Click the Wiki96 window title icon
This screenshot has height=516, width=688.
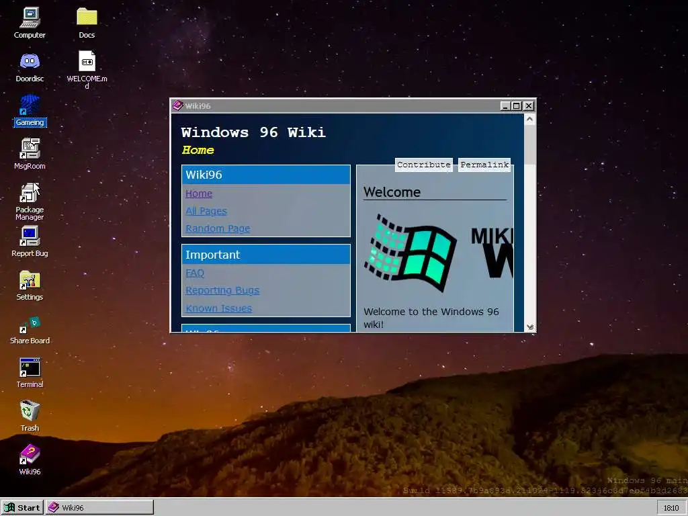click(x=177, y=105)
